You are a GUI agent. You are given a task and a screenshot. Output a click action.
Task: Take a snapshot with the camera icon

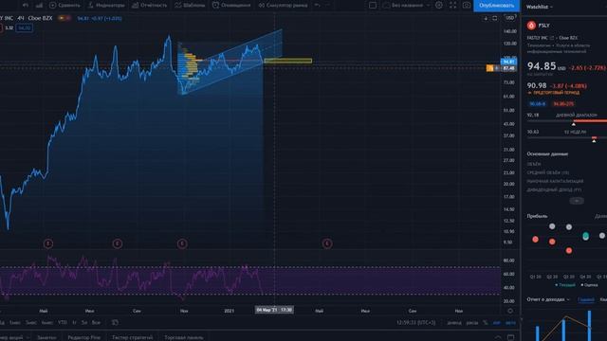pos(467,5)
